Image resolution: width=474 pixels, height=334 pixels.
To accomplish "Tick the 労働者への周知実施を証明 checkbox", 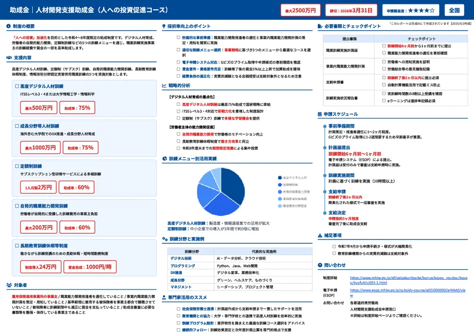I will pyautogui.click(x=384, y=62).
